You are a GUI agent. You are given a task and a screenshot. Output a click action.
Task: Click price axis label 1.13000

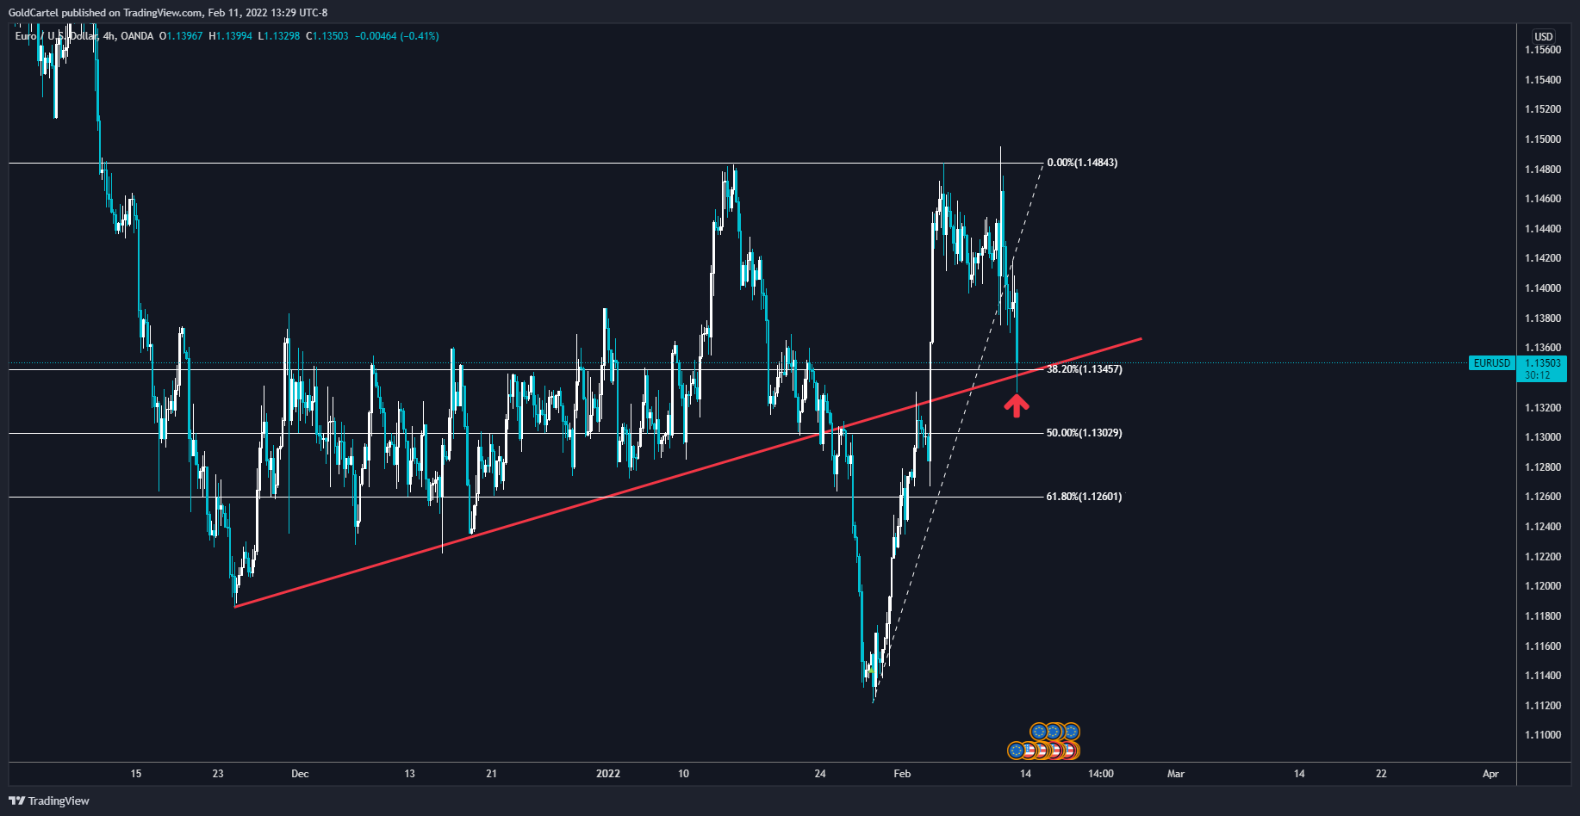(x=1543, y=437)
